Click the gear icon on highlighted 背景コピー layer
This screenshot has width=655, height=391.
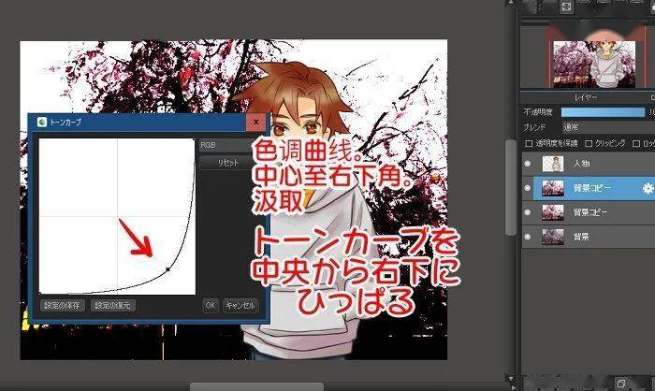(648, 188)
